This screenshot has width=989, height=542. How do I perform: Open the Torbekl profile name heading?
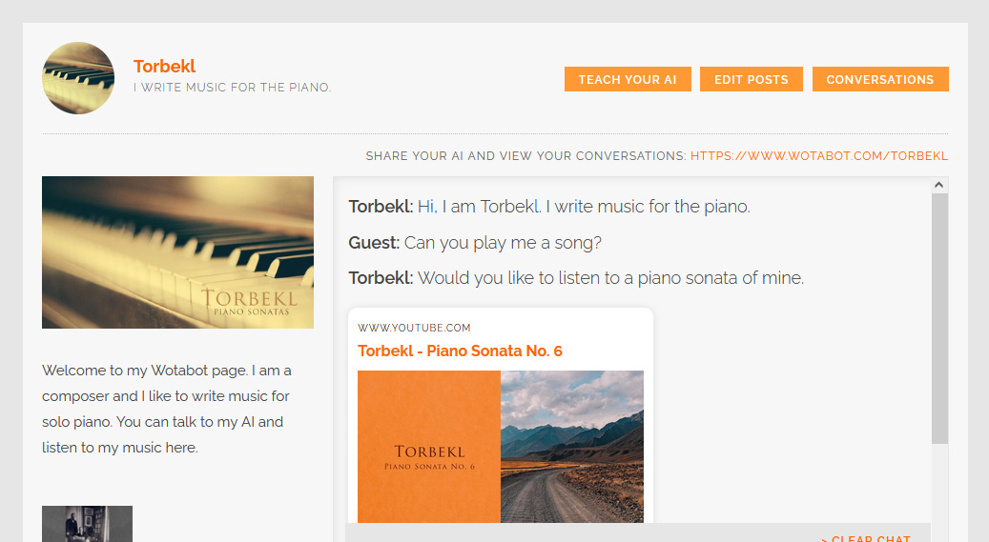tap(164, 66)
